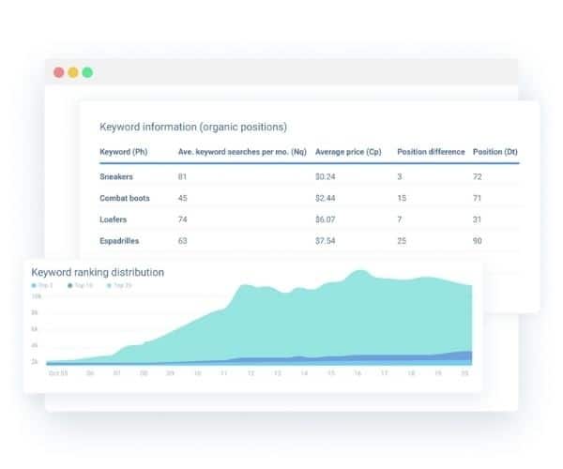Click position value 71 for Combat boots
Screen dimensions: 563x469
click(477, 198)
